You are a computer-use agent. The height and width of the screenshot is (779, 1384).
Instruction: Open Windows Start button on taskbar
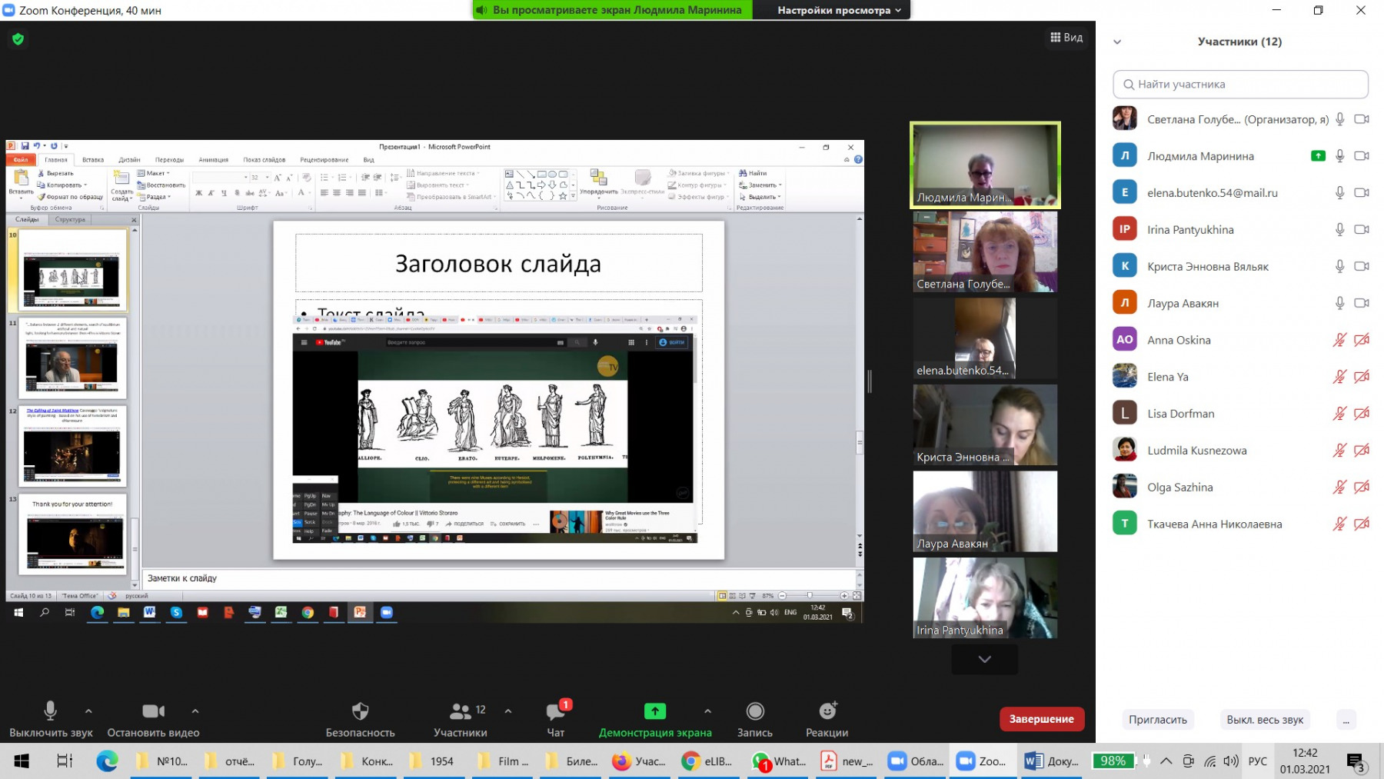[22, 761]
